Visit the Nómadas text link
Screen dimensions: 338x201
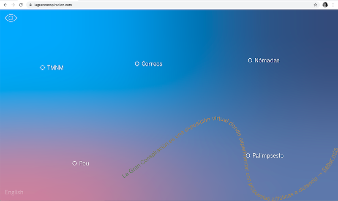coord(267,60)
